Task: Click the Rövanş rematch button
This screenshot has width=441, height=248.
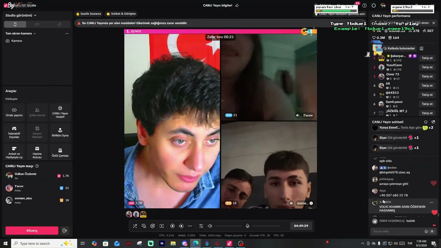Action: pos(32,230)
